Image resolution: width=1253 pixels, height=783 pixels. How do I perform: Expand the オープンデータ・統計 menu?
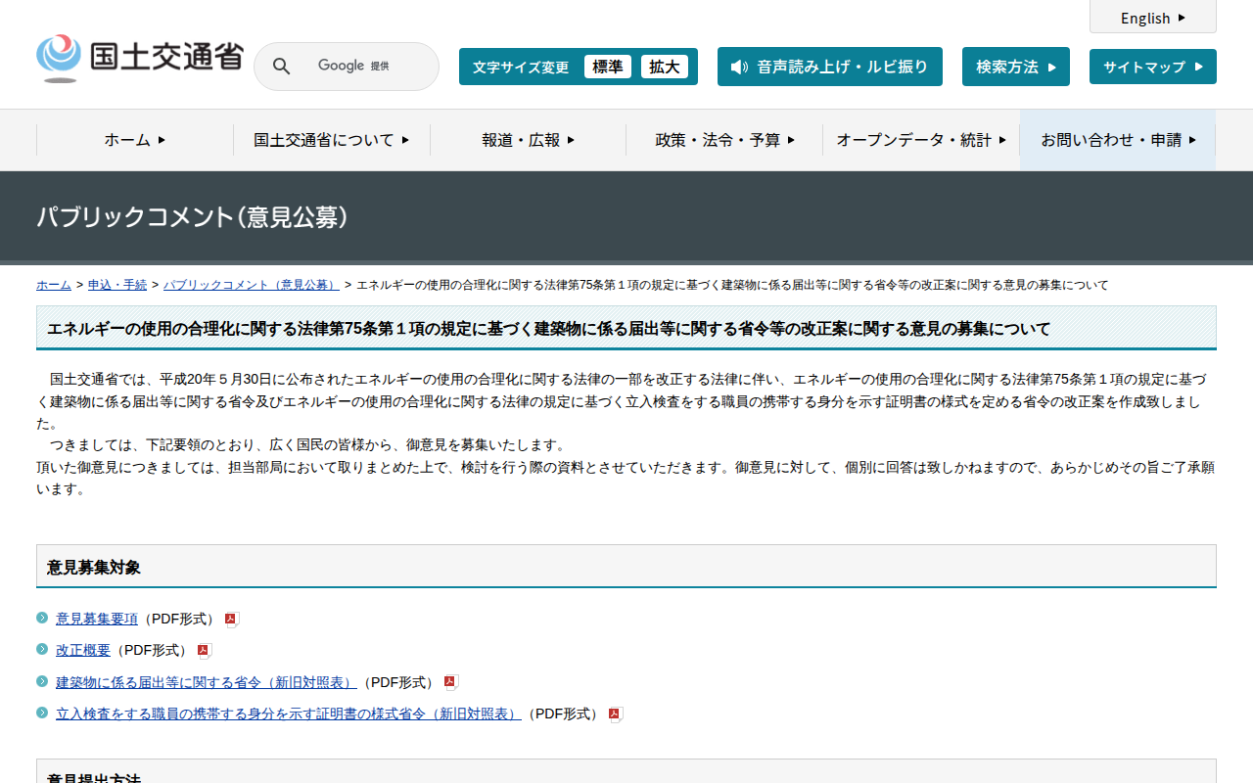920,140
